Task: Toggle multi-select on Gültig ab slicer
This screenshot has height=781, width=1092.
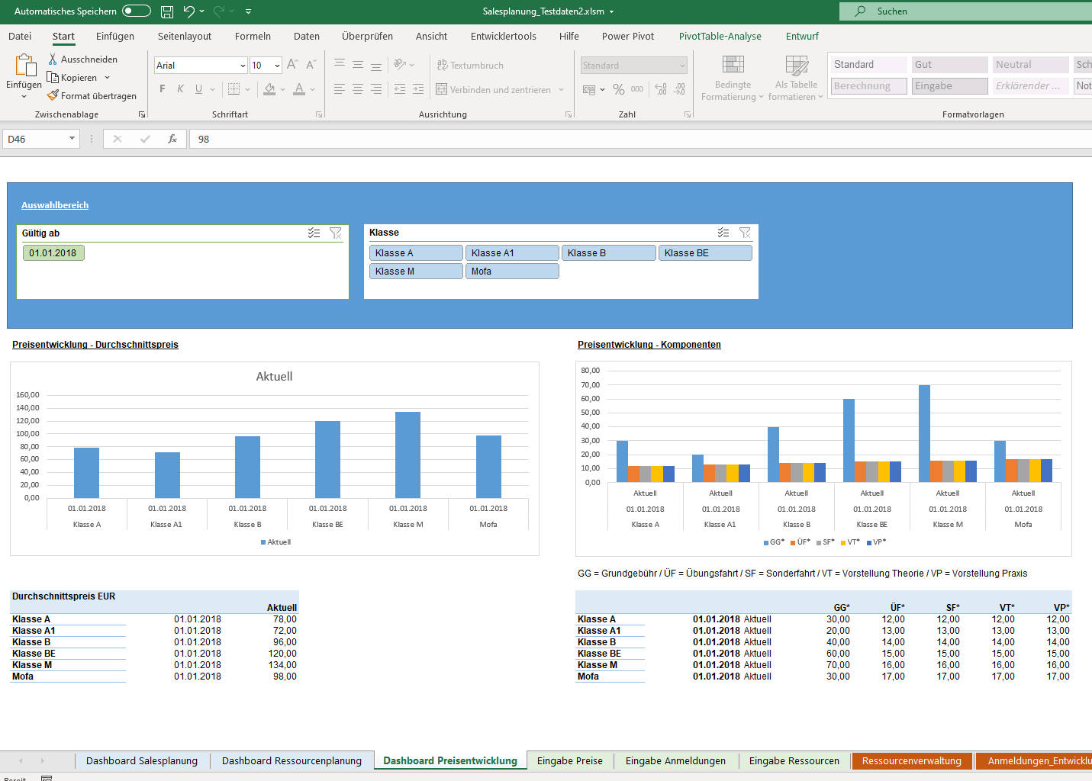Action: pyautogui.click(x=314, y=233)
